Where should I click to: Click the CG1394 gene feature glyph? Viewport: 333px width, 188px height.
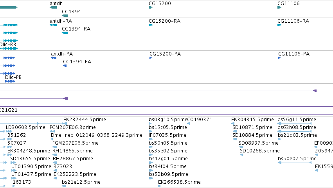point(65,16)
